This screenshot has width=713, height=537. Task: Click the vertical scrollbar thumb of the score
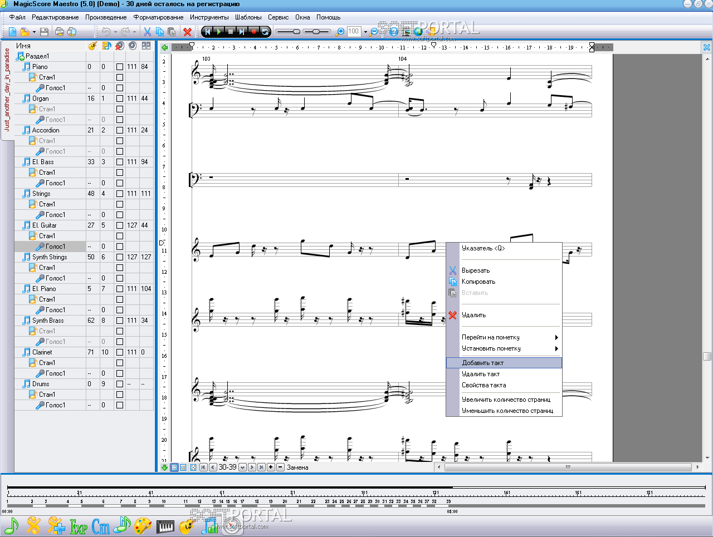[707, 356]
